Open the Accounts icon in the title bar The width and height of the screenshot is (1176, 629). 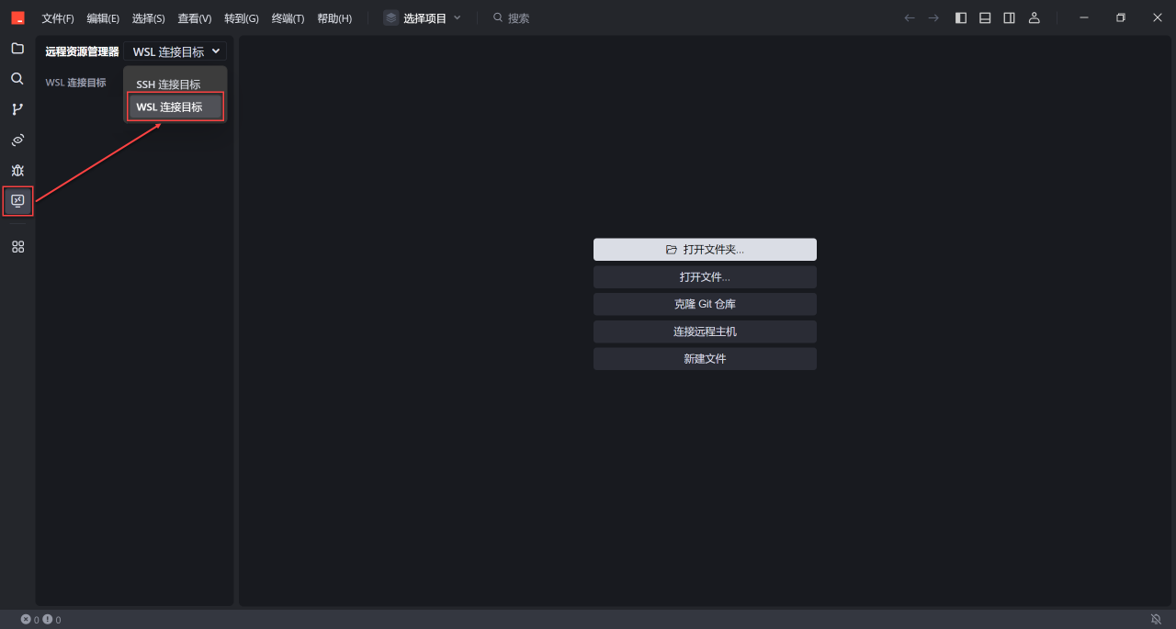coord(1034,17)
